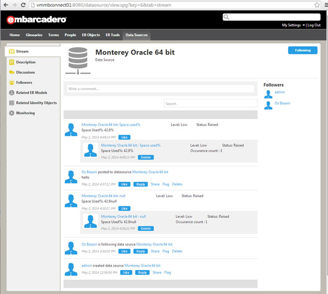Click the Related Identity Objects icon
Image resolution: width=328 pixels, height=294 pixels.
click(12, 103)
